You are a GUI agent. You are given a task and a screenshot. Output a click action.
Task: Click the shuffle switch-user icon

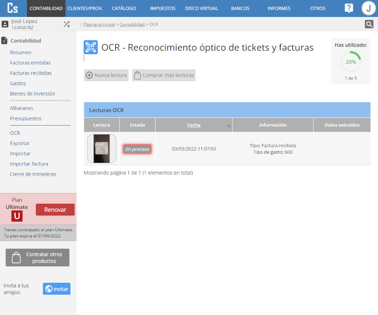(66, 24)
